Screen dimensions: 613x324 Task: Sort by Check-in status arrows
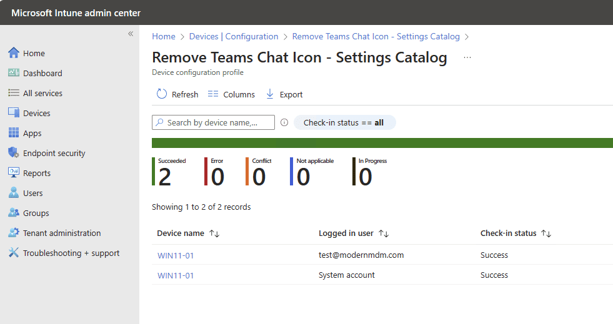(x=546, y=233)
